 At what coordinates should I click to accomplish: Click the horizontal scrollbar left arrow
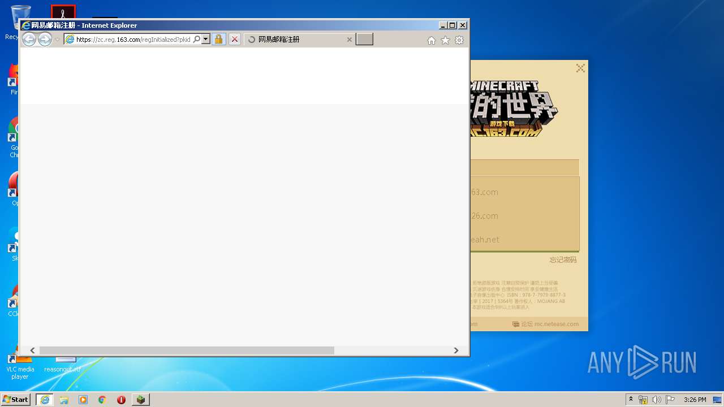33,350
